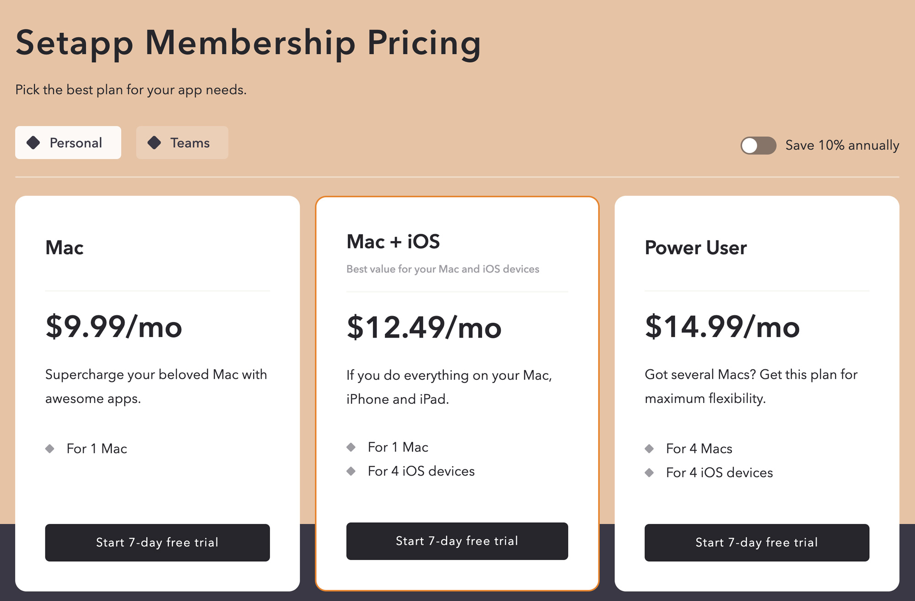
Task: Enable the annual billing toggle switch
Action: pos(758,145)
